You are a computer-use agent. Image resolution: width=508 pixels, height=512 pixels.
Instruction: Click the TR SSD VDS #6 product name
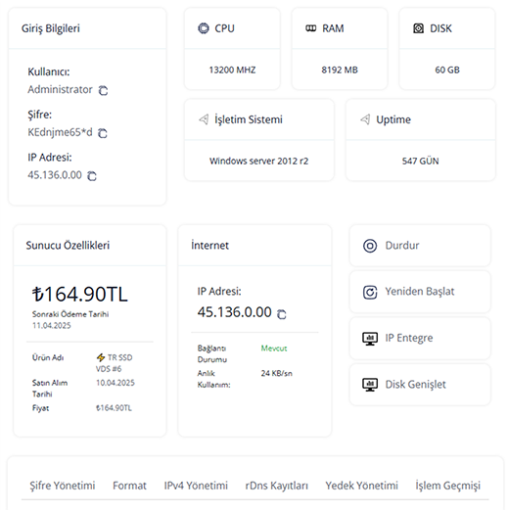[x=115, y=363]
